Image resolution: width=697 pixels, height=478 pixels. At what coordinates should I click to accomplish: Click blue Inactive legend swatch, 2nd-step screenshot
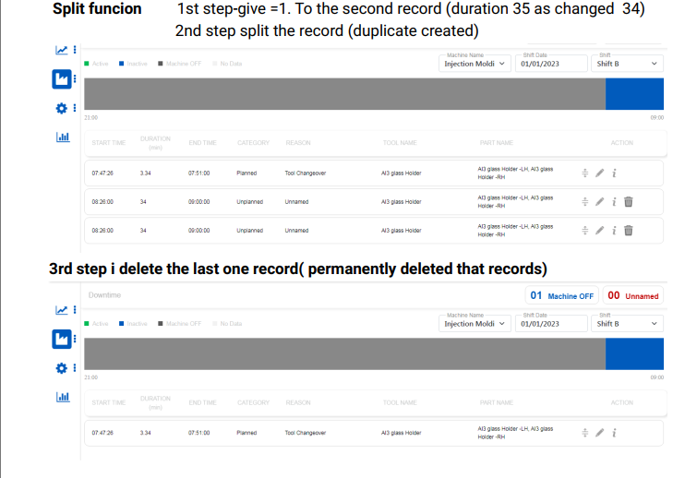[x=121, y=64]
